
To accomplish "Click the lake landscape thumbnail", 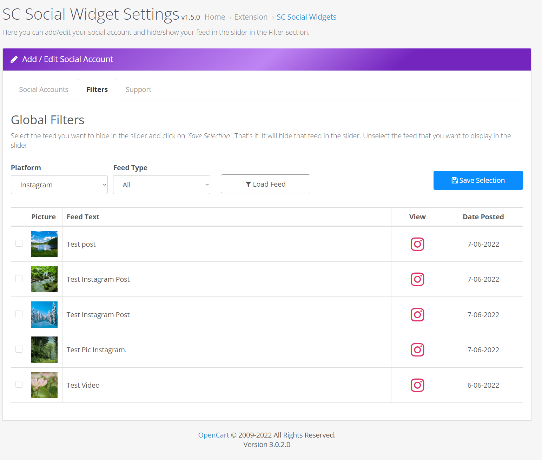I will [x=44, y=244].
